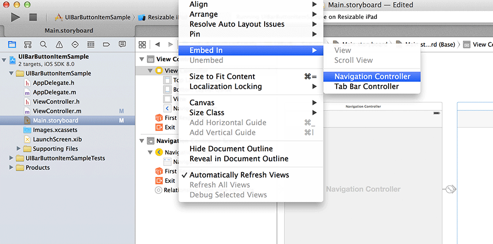Go back with the left arrow in the jump bar
The width and height of the screenshot is (493, 244).
(158, 45)
